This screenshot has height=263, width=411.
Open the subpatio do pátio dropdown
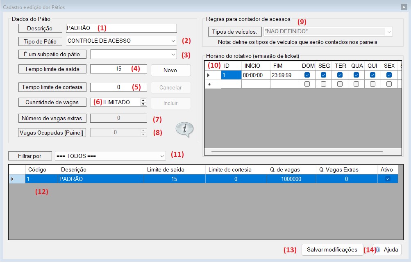[x=173, y=55]
